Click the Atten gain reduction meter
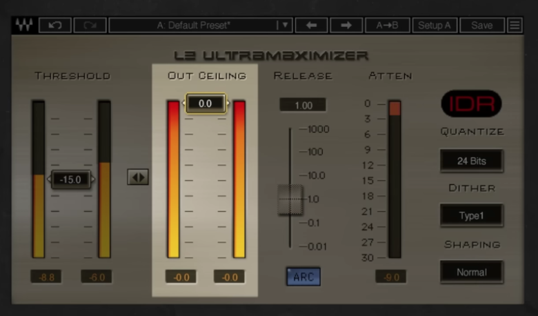 (x=395, y=179)
